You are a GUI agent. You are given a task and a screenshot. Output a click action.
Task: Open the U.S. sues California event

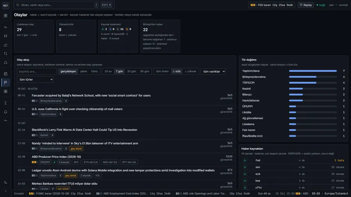coord(125,111)
